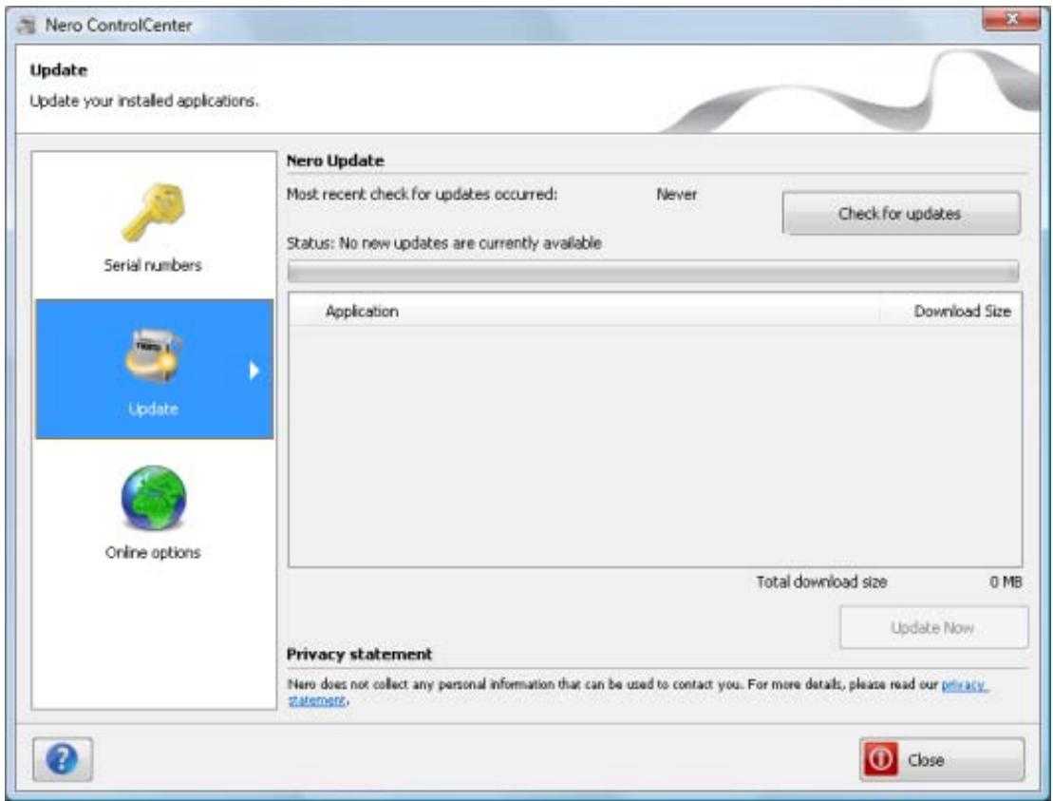The height and width of the screenshot is (801, 1053).
Task: Click the red power icon on Close
Action: (880, 759)
